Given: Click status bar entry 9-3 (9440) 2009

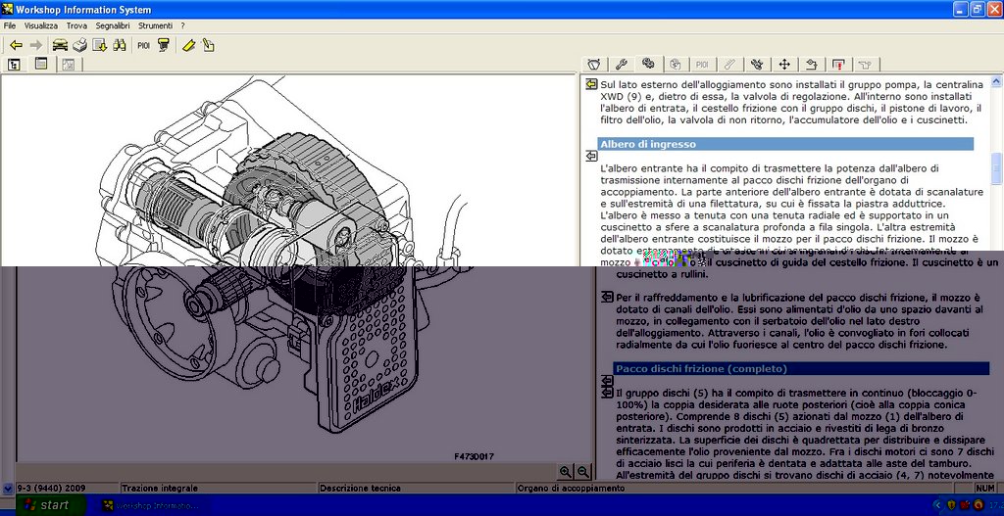Looking at the screenshot, I should coord(51,488).
